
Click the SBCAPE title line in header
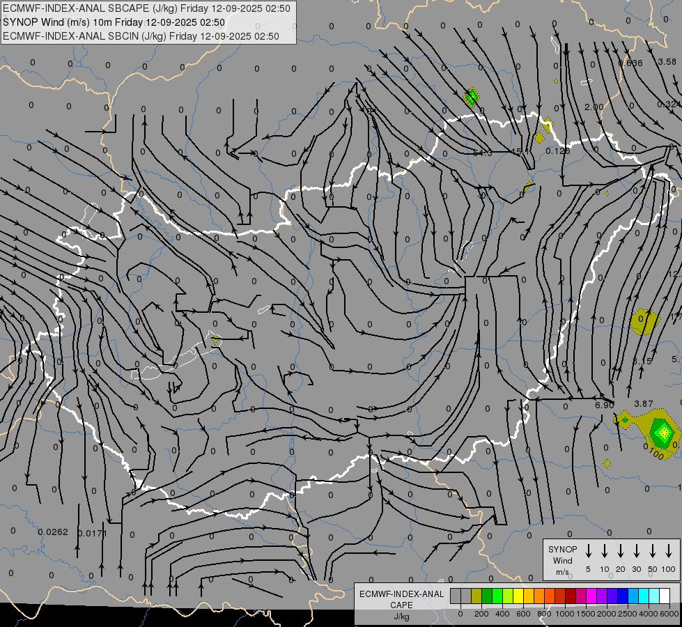coord(146,8)
